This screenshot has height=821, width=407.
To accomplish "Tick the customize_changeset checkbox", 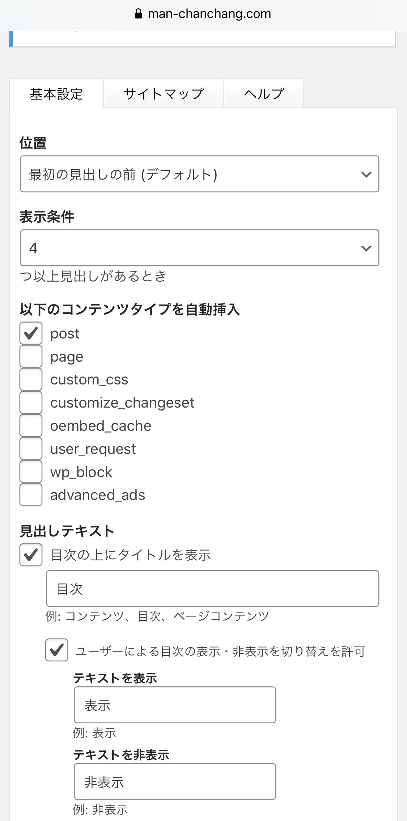I will coord(31,403).
